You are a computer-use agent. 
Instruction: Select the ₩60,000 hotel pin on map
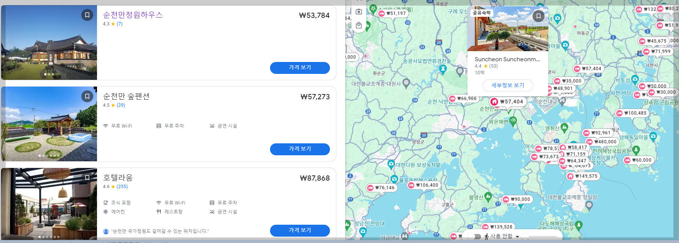tap(638, 160)
